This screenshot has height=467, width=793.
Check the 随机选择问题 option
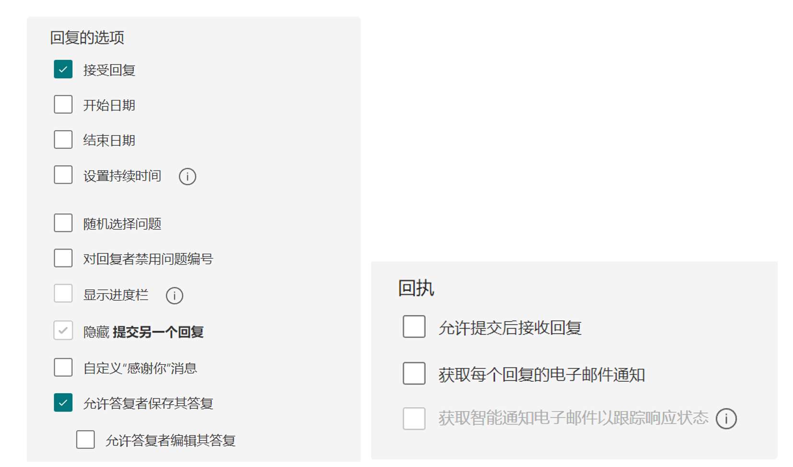click(63, 223)
